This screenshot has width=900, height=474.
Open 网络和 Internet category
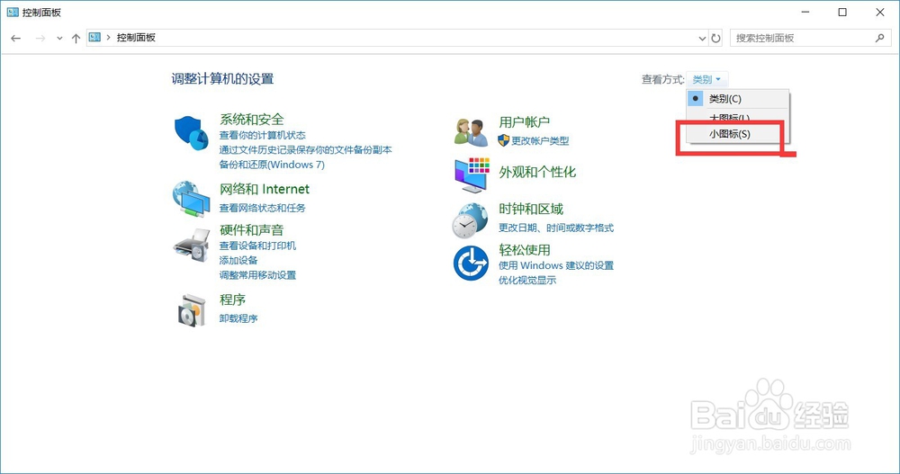point(264,189)
